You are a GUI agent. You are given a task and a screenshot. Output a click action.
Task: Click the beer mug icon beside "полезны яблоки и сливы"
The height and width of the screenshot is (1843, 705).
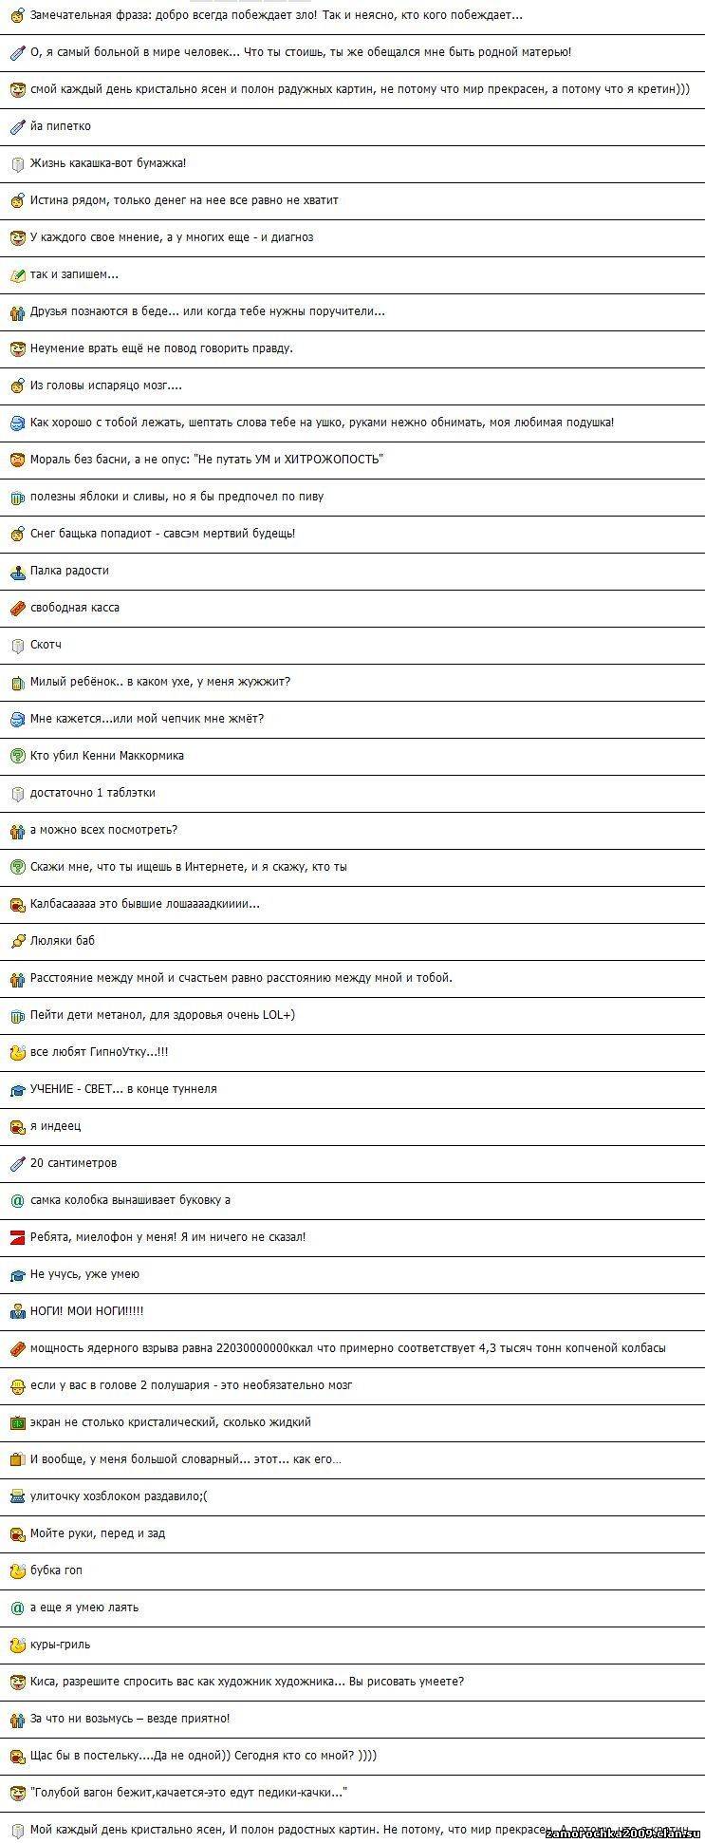pos(16,497)
